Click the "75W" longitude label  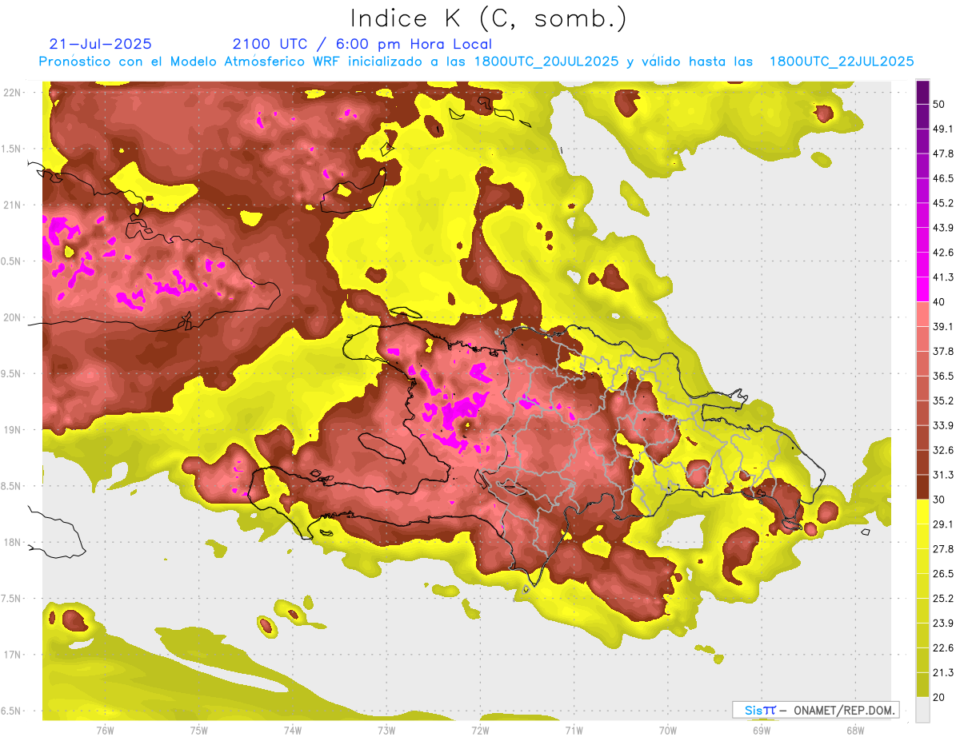click(x=199, y=730)
